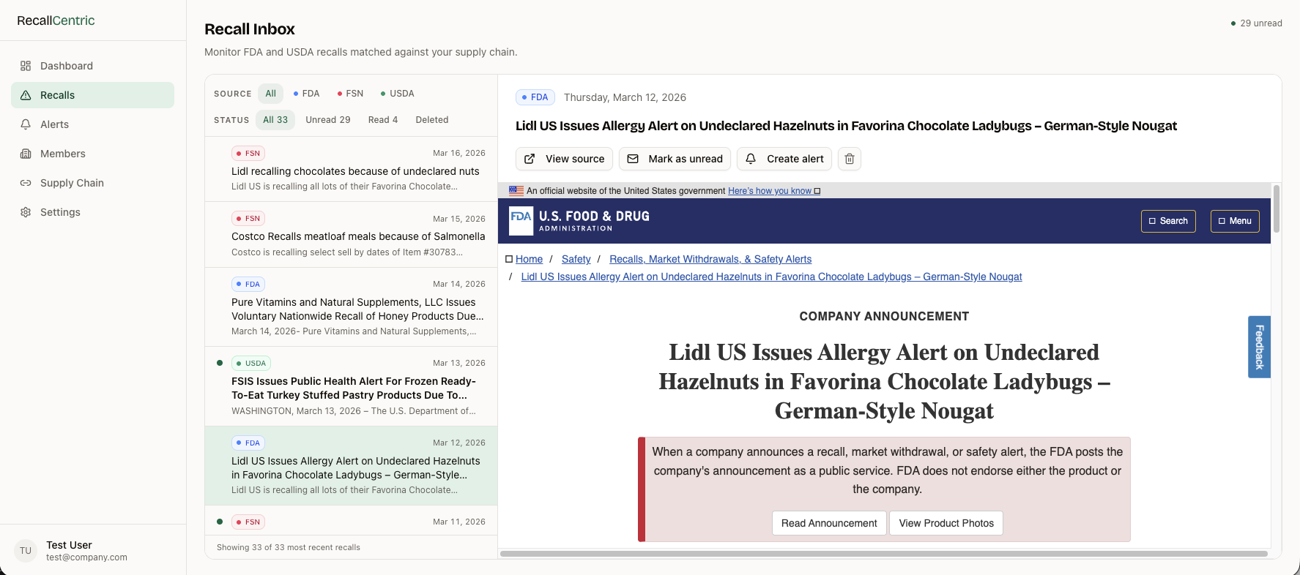The height and width of the screenshot is (575, 1300).
Task: Click the Settings gear icon
Action: [x=26, y=212]
